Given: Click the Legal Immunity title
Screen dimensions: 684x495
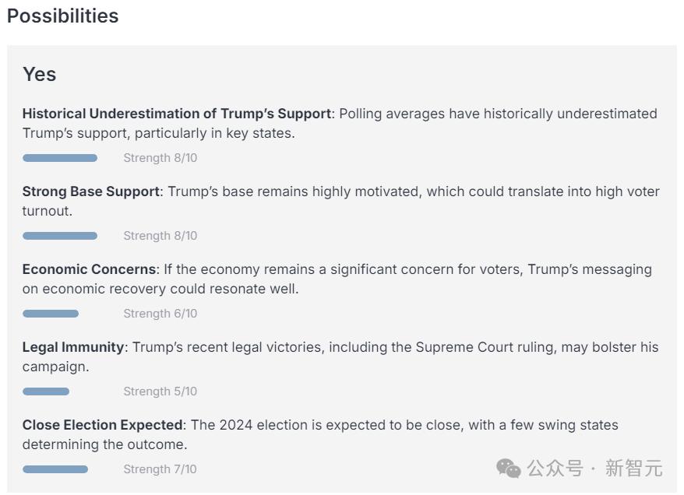Looking at the screenshot, I should [x=73, y=347].
